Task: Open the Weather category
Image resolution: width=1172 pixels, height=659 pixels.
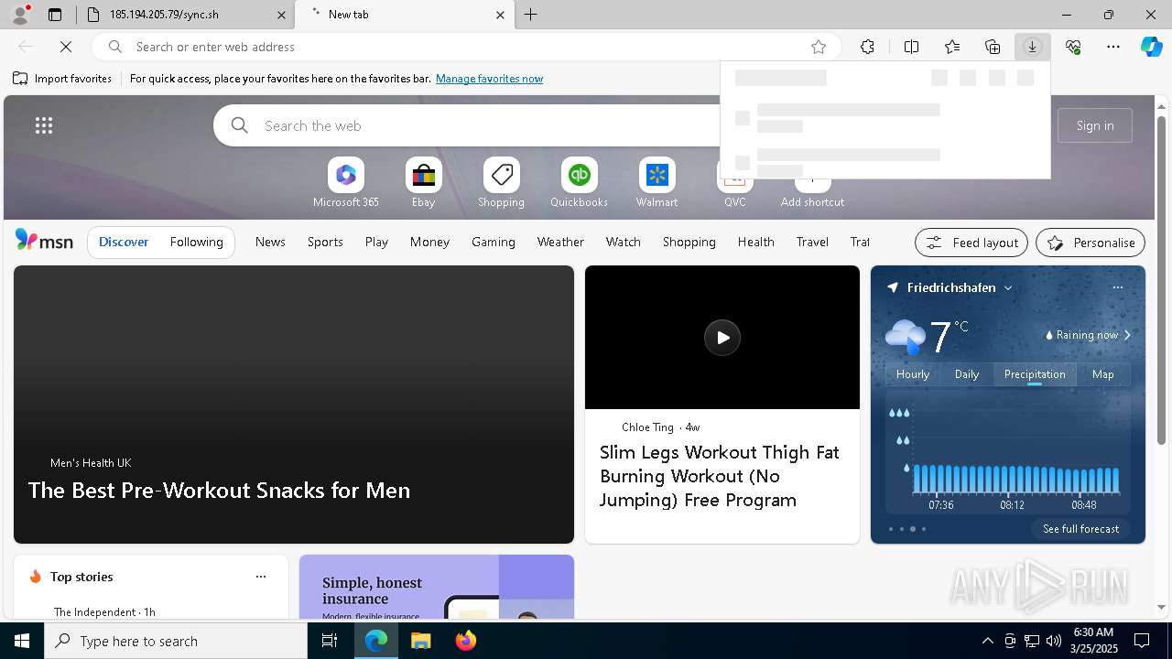Action: coord(560,242)
